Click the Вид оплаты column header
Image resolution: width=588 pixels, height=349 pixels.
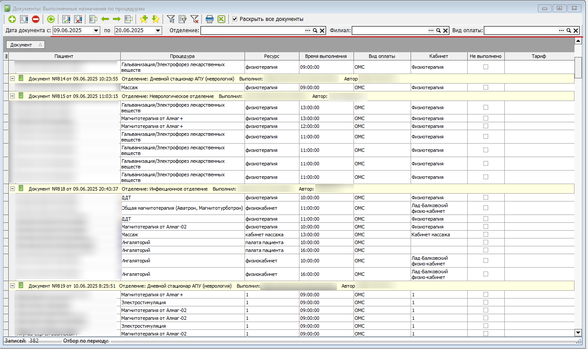[382, 56]
